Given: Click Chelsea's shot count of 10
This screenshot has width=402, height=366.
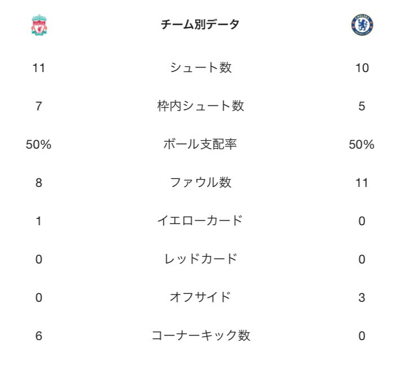Looking at the screenshot, I should [x=362, y=68].
